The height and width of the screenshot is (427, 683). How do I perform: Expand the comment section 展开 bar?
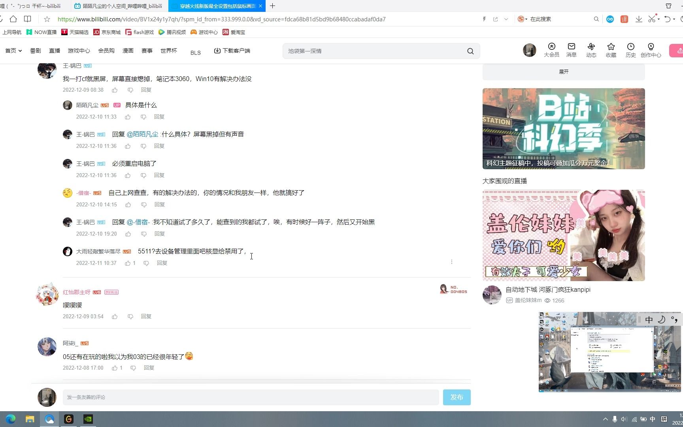click(563, 72)
